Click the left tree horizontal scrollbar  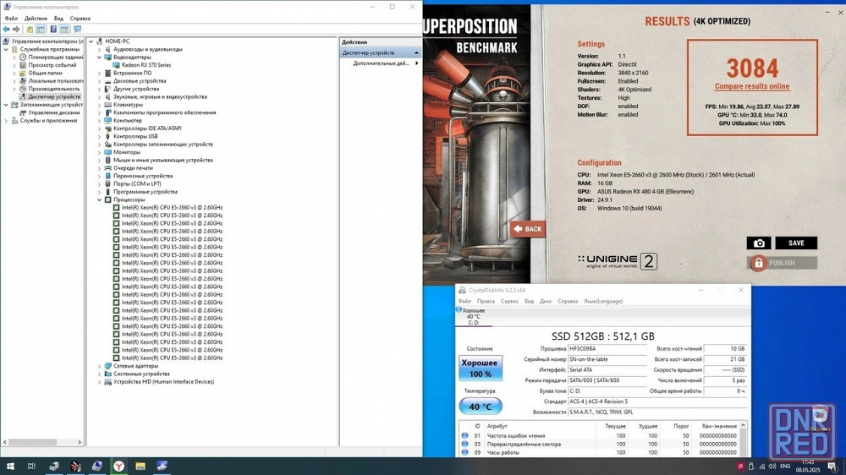point(42,442)
